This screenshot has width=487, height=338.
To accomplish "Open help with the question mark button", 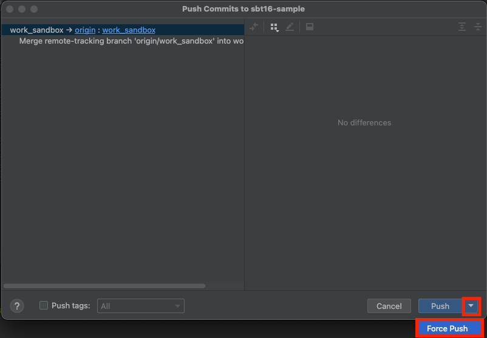I will [17, 306].
